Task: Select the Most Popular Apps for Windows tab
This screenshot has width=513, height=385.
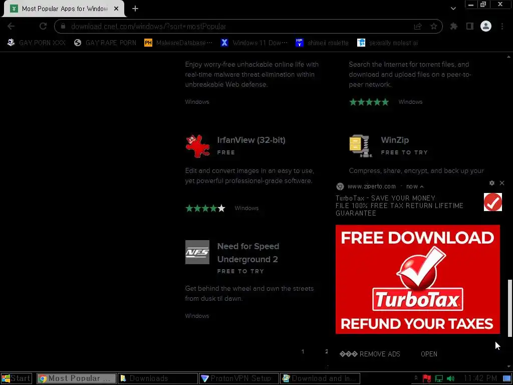Action: coord(64,9)
